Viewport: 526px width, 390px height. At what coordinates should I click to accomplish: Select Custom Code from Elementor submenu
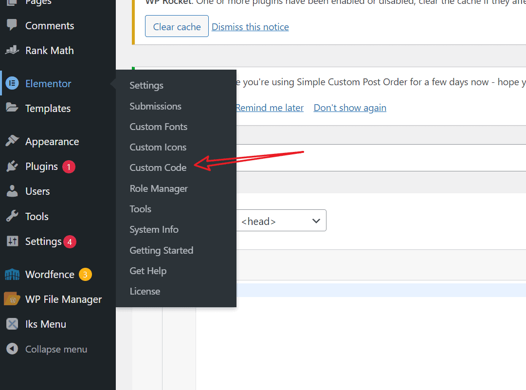158,167
